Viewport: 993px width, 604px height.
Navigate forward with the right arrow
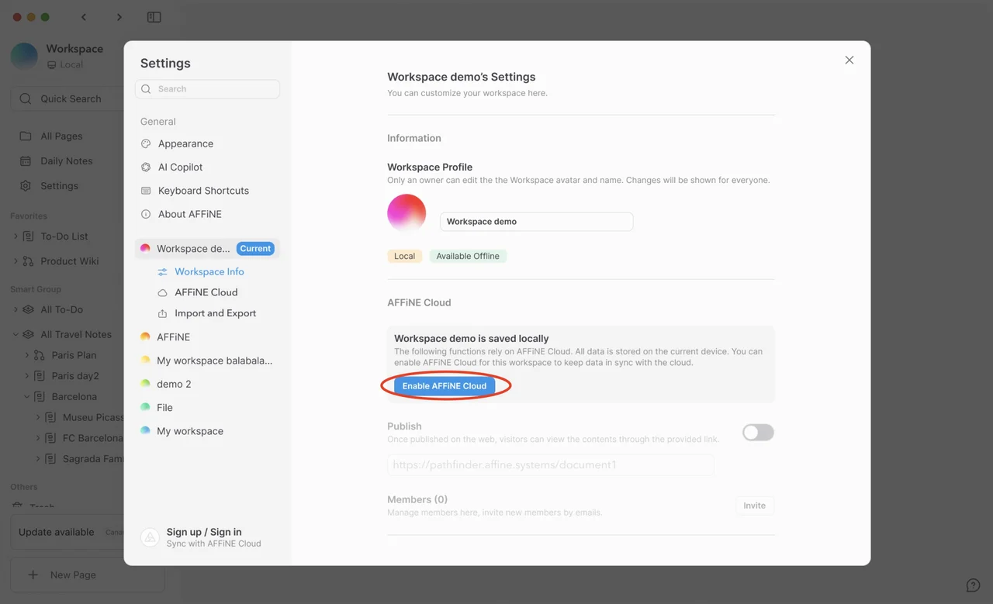pos(119,17)
